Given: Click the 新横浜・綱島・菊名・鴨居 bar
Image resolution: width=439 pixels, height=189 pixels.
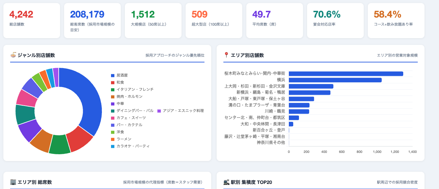Looking at the screenshot, I should click(309, 92).
